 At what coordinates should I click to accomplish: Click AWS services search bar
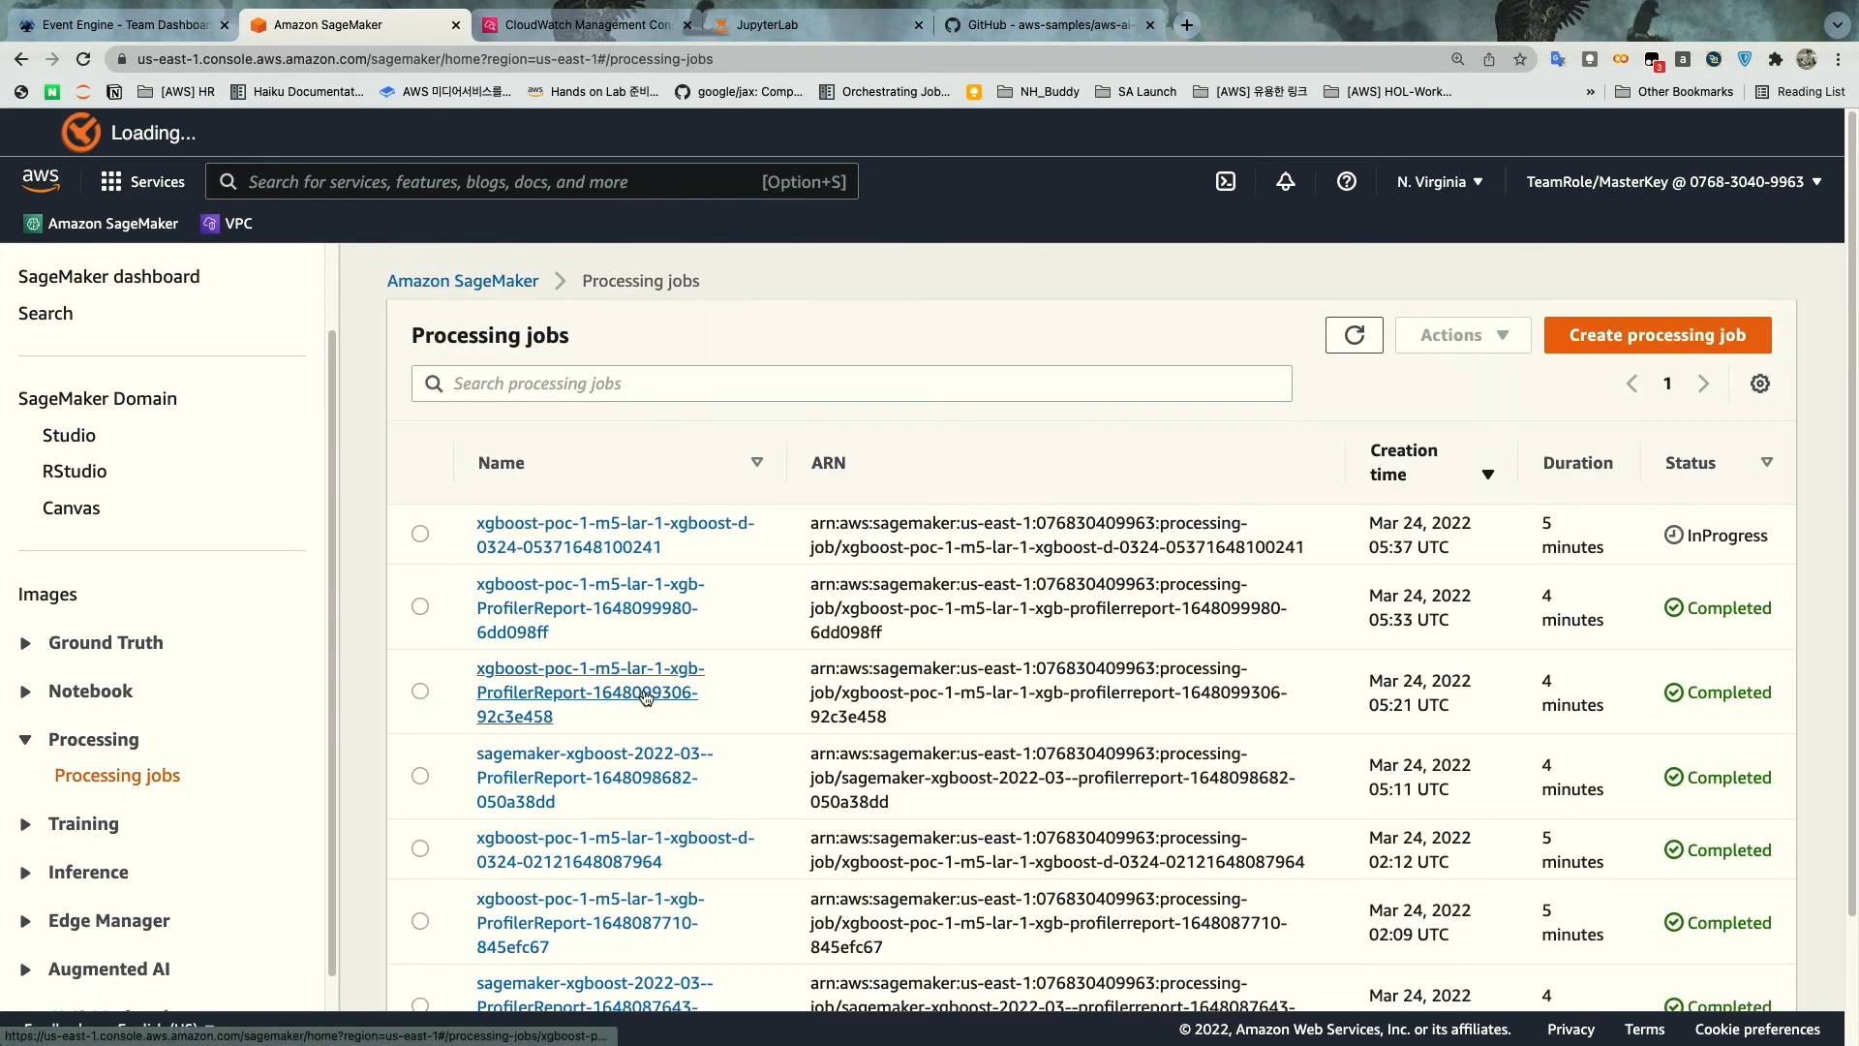pyautogui.click(x=532, y=181)
